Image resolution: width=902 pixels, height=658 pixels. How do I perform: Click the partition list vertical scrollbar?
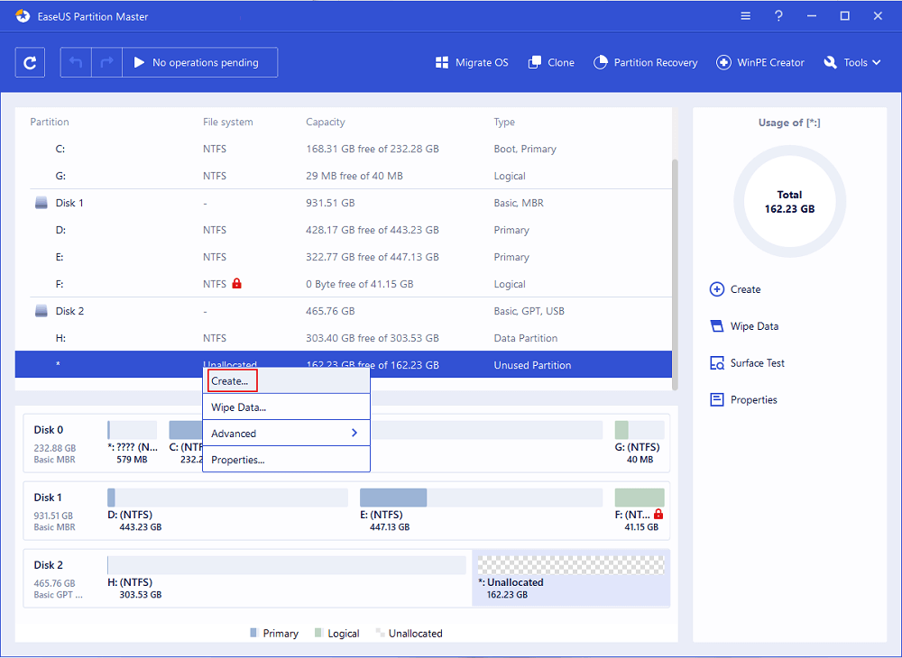[675, 274]
